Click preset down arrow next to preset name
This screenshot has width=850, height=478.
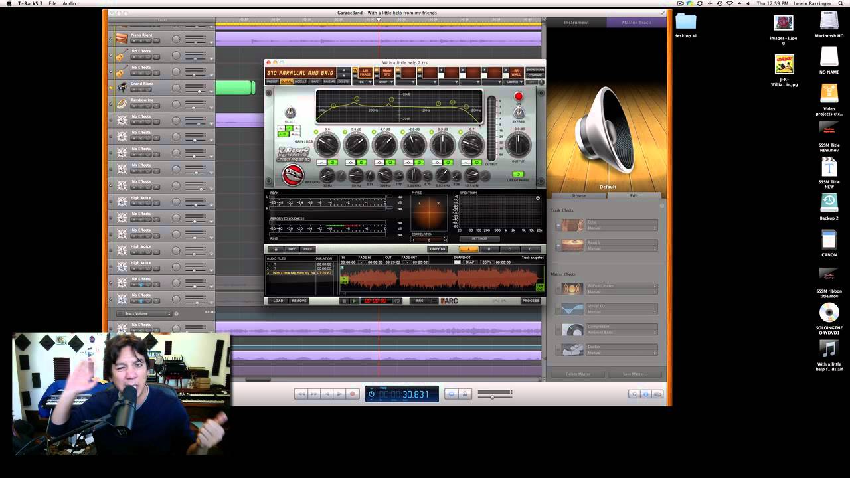[344, 76]
